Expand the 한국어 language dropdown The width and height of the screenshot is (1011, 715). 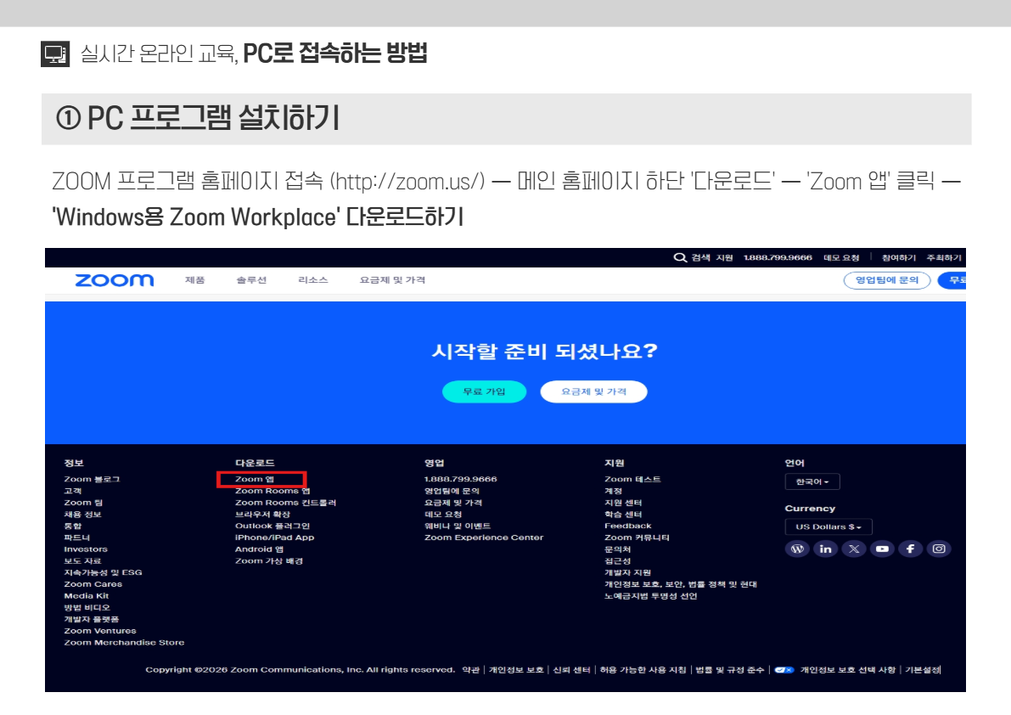click(x=812, y=481)
